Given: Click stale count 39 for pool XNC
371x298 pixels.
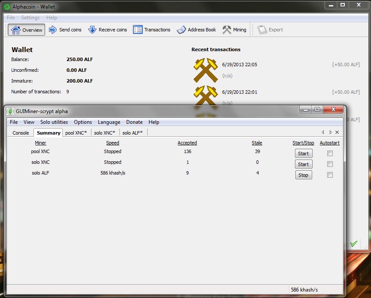Looking at the screenshot, I should 258,151.
